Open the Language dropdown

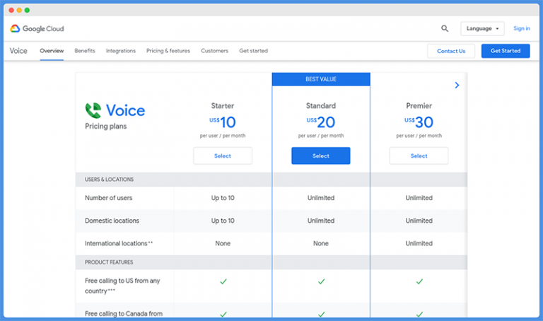click(482, 29)
